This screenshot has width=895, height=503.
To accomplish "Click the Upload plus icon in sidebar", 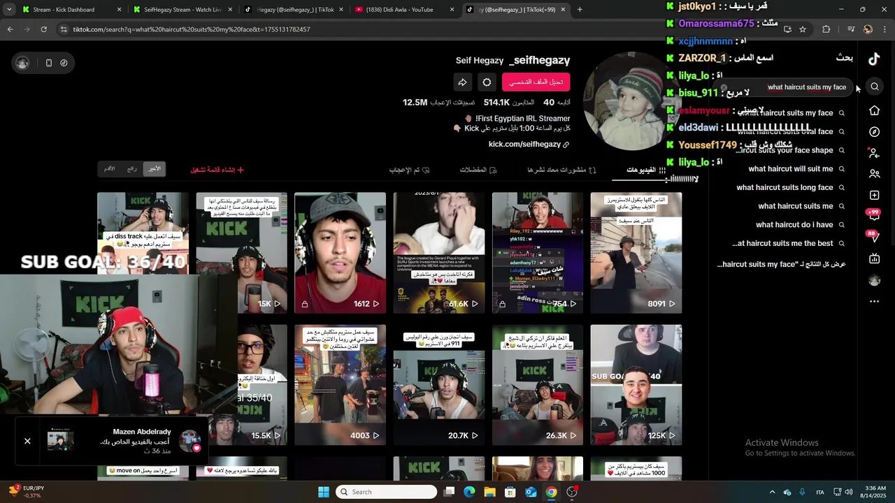I will click(874, 195).
